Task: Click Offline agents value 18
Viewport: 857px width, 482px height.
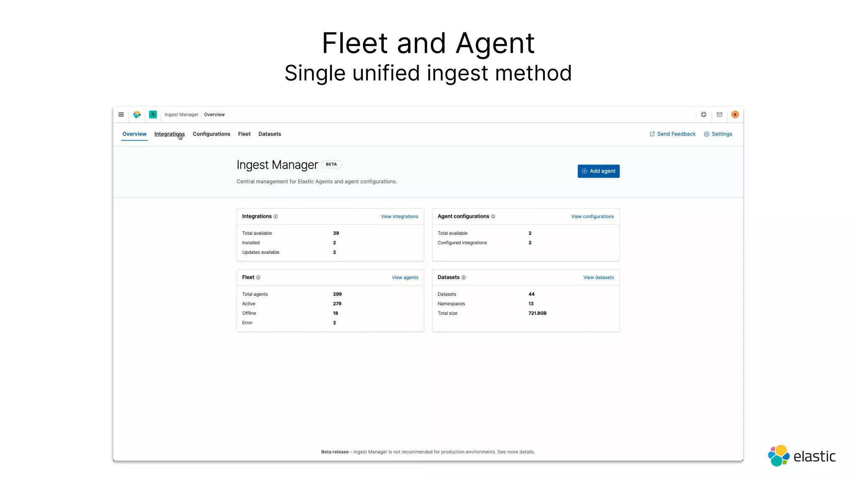Action: [x=336, y=313]
